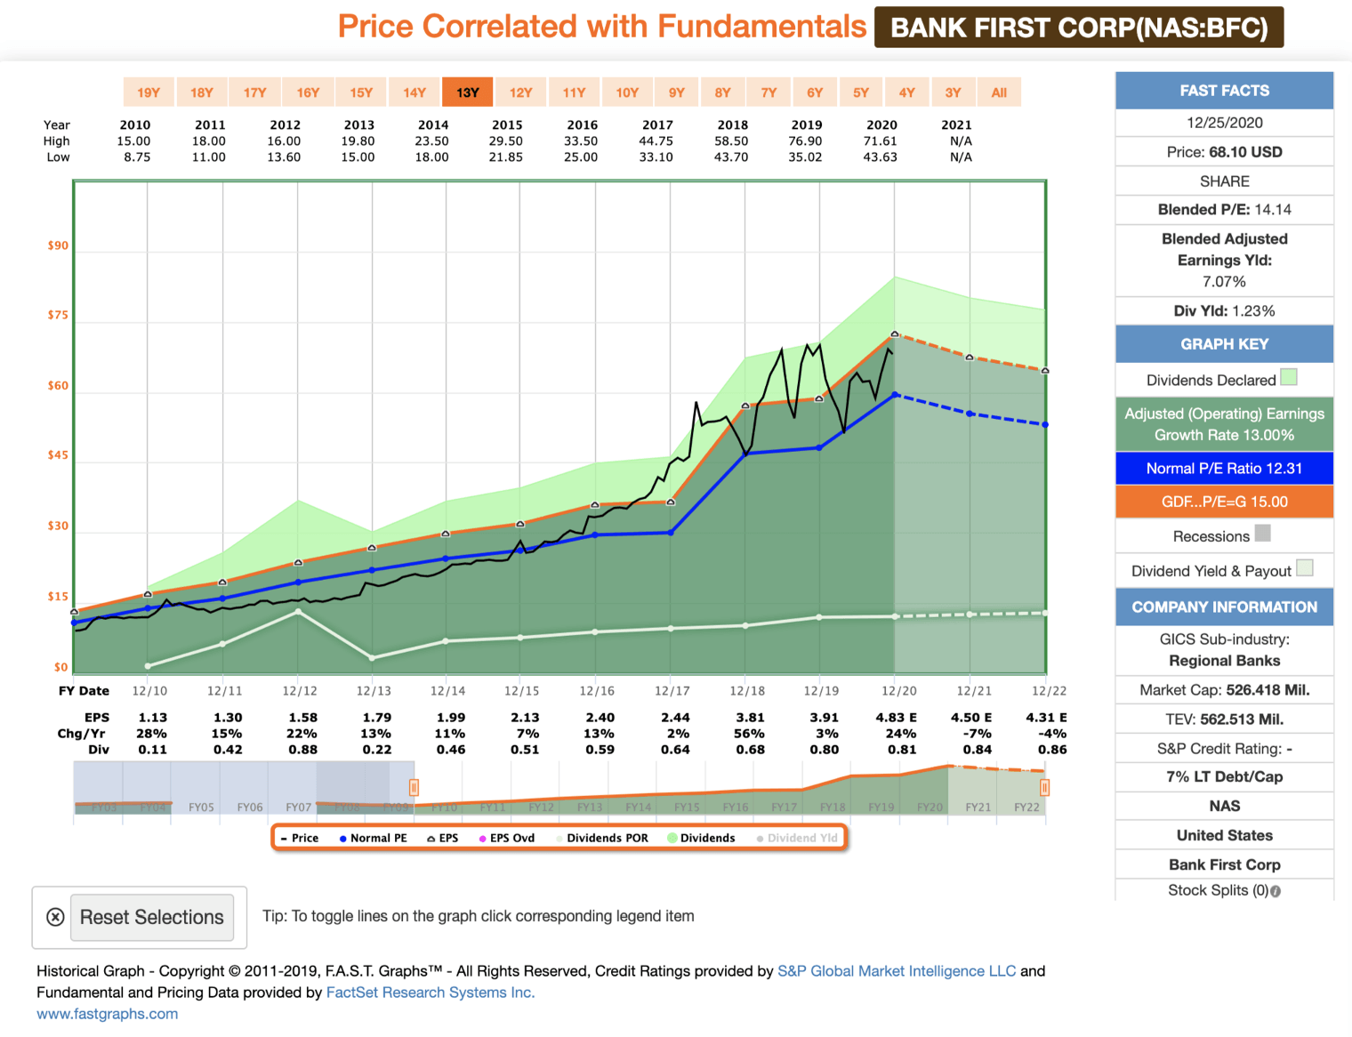1352x1037 pixels.
Task: Click the left range slider handle
Action: (x=414, y=787)
